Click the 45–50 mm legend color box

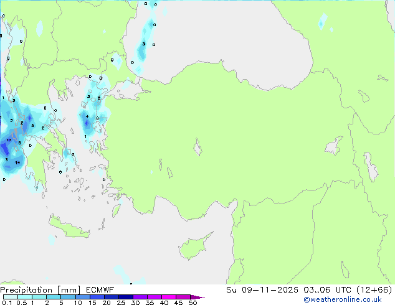tap(183, 297)
